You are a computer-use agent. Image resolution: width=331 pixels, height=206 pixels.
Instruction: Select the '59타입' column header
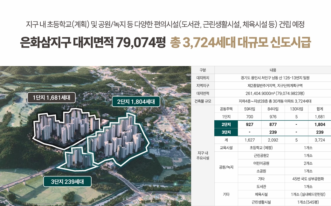(250, 109)
